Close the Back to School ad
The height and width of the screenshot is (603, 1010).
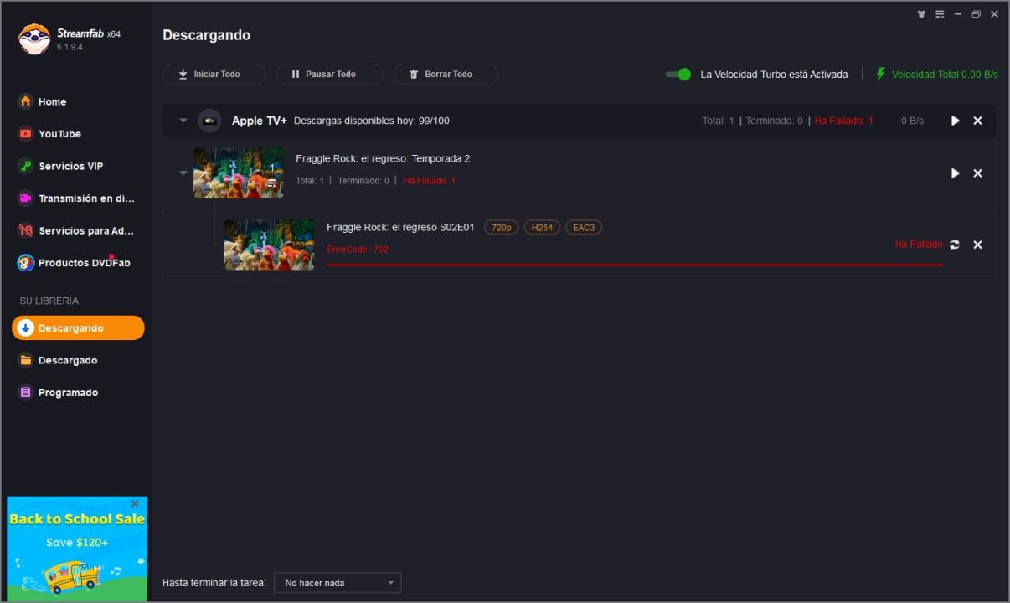click(135, 504)
